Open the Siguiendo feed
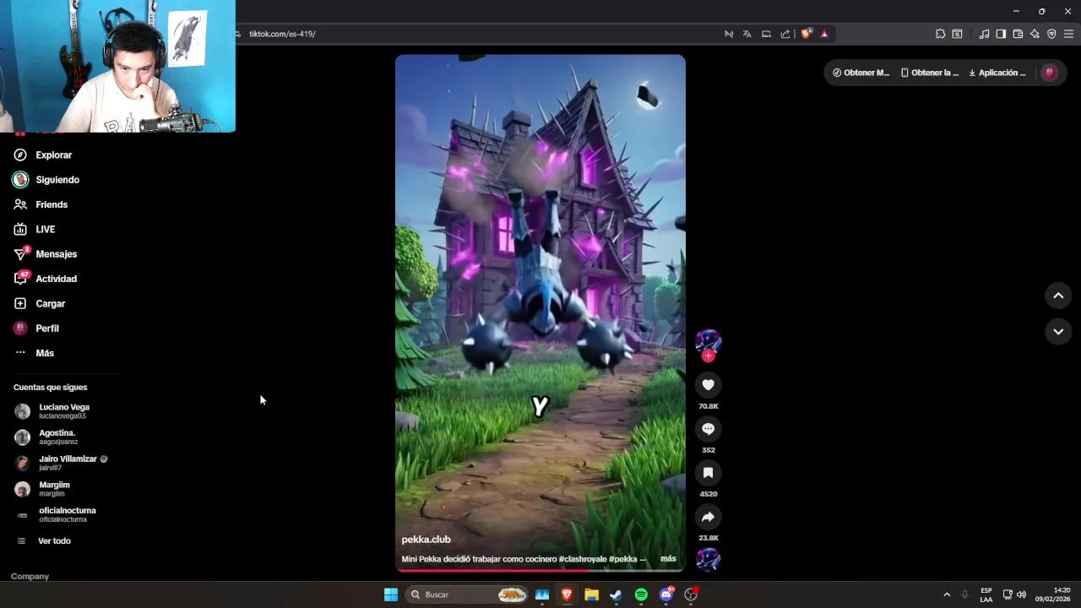The height and width of the screenshot is (608, 1081). click(46, 180)
